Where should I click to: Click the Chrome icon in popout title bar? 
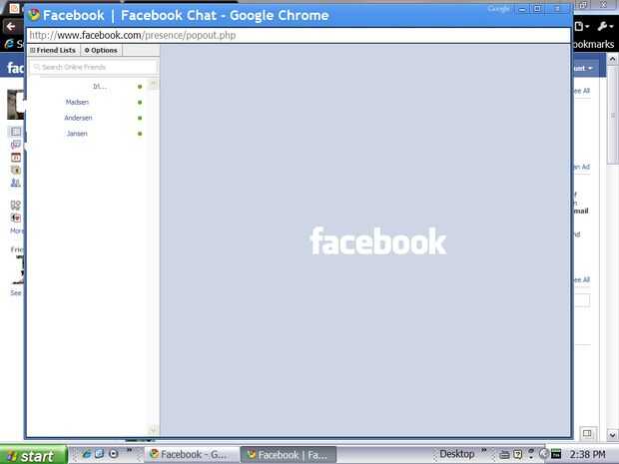tap(34, 15)
